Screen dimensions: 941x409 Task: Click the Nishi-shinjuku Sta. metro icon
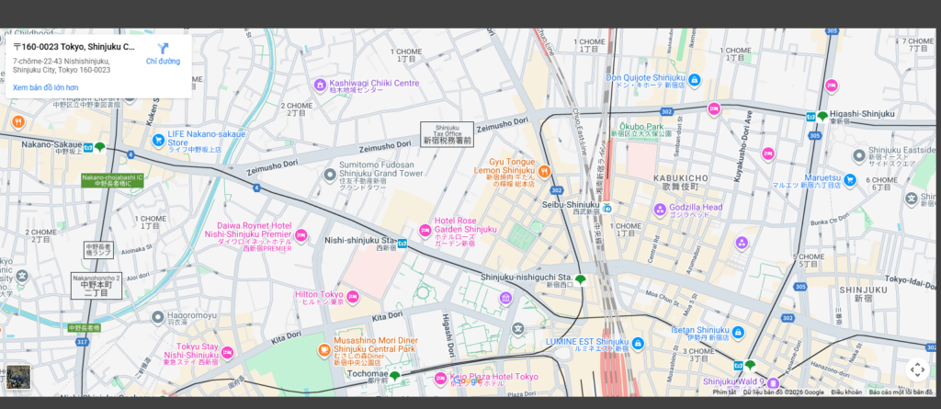click(402, 244)
